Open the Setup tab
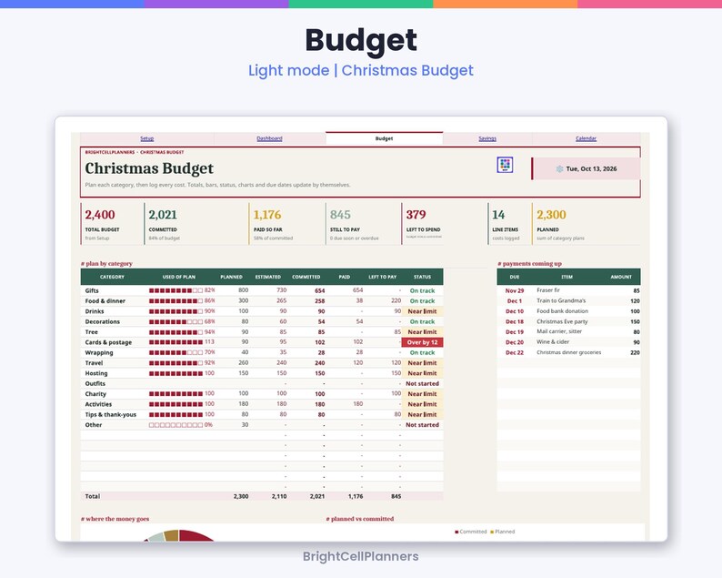This screenshot has height=578, width=722. coord(147,138)
